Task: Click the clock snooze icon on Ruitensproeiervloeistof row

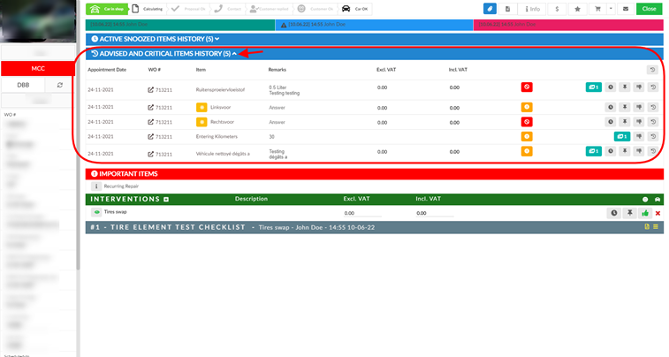Action: tap(611, 87)
